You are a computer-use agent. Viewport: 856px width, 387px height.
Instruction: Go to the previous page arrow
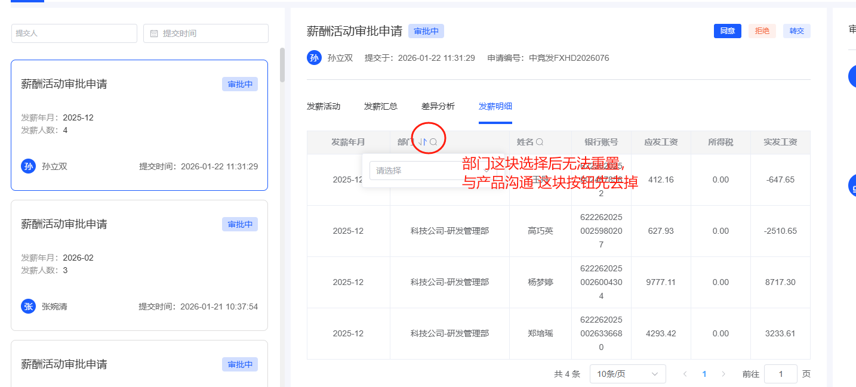point(685,374)
